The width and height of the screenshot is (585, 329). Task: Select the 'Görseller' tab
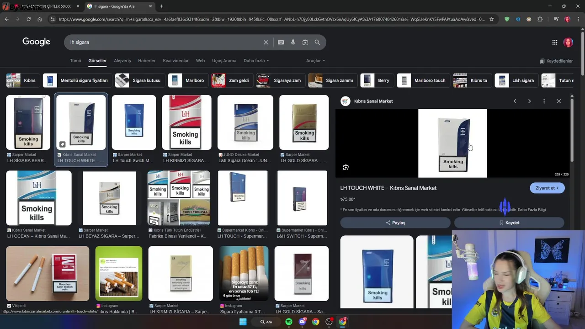click(97, 60)
